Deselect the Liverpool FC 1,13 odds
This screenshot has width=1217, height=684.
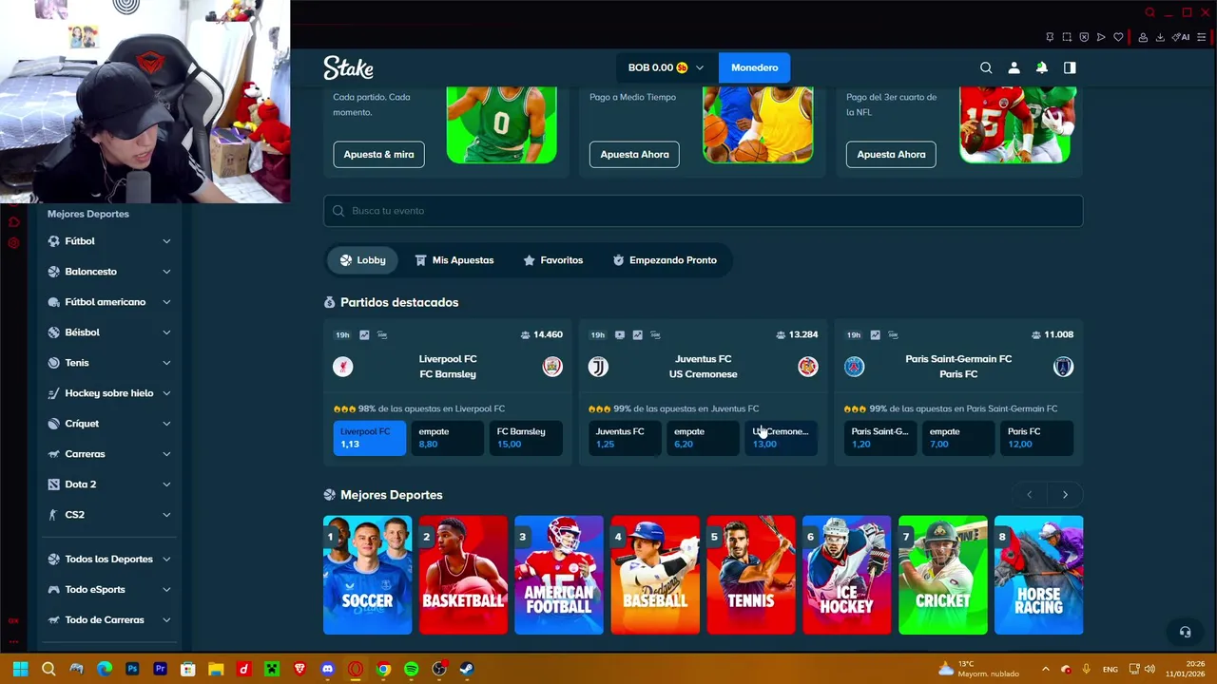(369, 438)
